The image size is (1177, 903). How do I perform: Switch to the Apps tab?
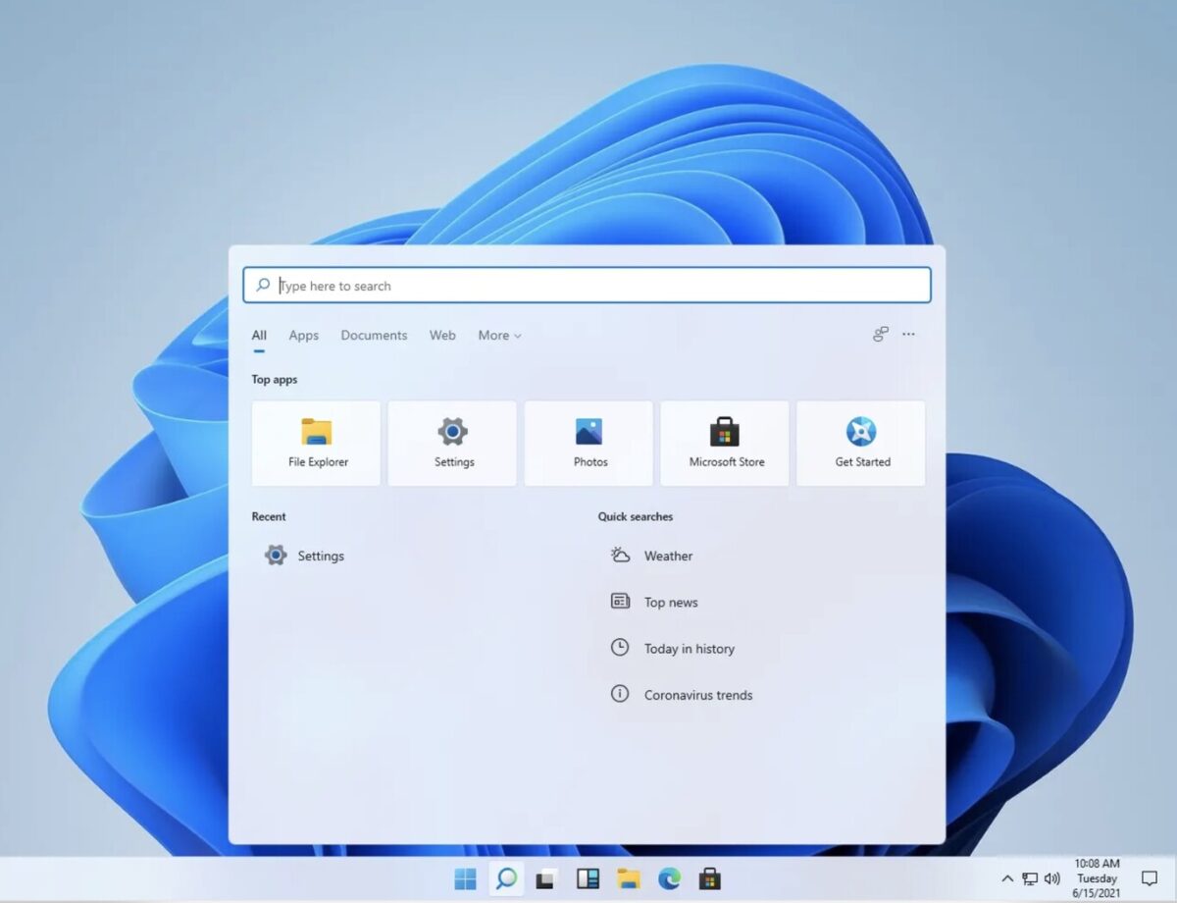[x=303, y=336]
